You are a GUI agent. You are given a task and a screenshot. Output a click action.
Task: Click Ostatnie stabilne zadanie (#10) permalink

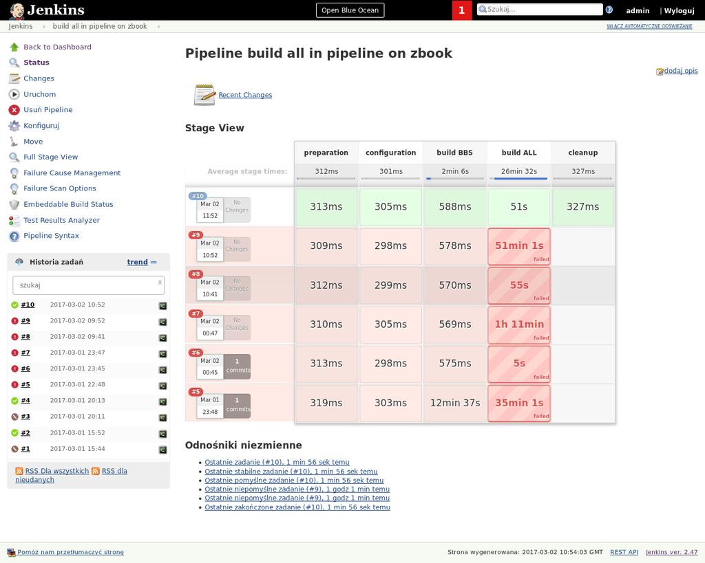coord(291,472)
